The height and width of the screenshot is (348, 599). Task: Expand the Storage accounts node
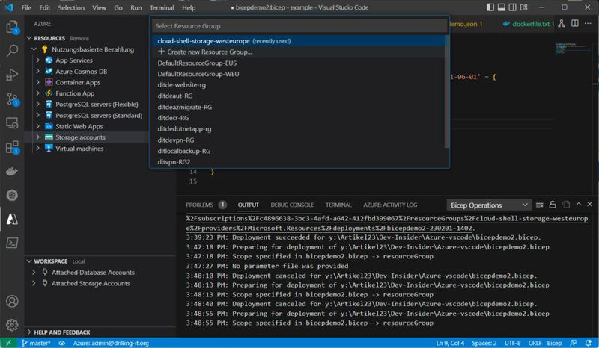tap(38, 137)
